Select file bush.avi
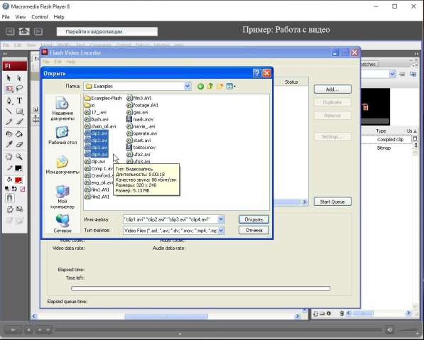This screenshot has height=340, width=424. tap(97, 119)
